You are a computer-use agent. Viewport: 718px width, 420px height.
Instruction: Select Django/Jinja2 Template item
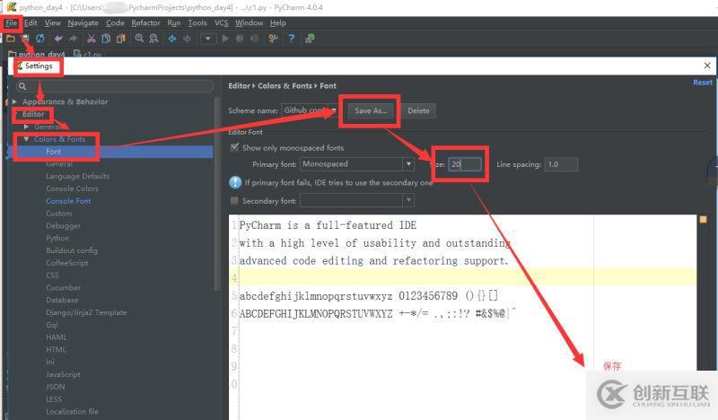[86, 312]
